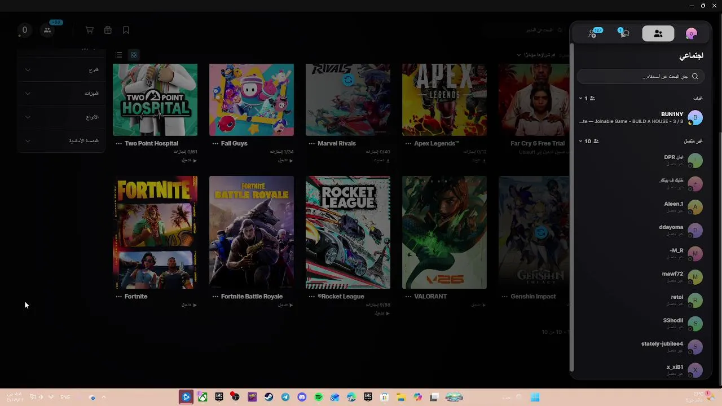Select offline friend Aleen.1
Image resolution: width=722 pixels, height=406 pixels.
[640, 207]
